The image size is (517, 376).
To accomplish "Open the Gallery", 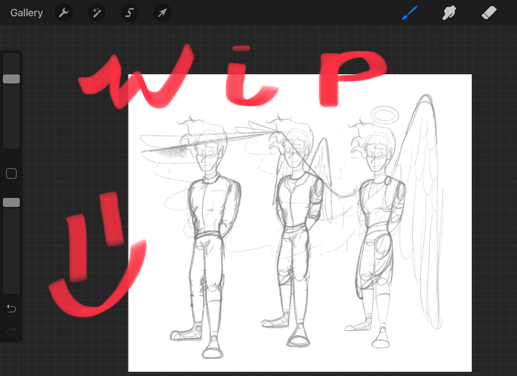I will 26,13.
